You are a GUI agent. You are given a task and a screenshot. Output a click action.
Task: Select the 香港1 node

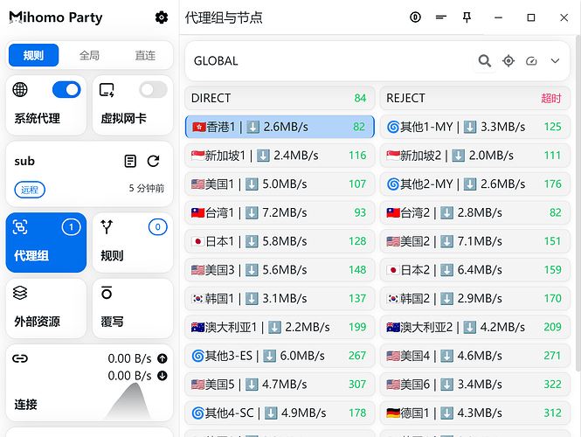click(280, 127)
